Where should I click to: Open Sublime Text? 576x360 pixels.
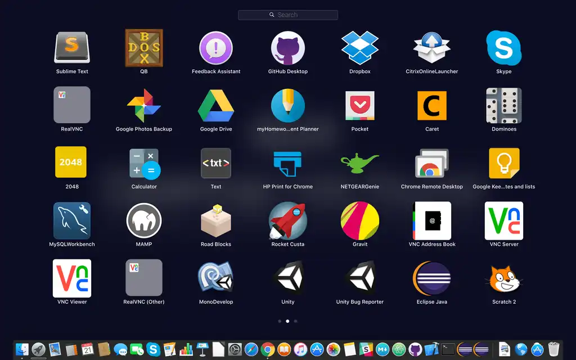pos(71,49)
